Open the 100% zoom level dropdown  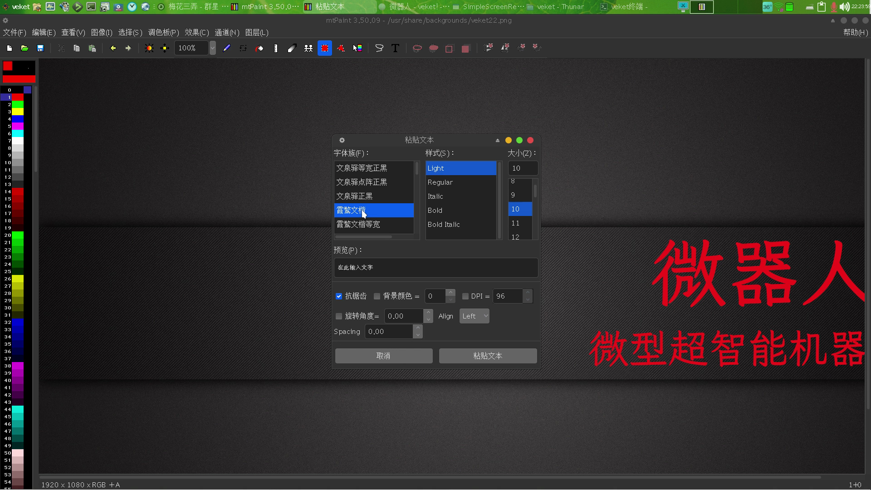coord(212,48)
